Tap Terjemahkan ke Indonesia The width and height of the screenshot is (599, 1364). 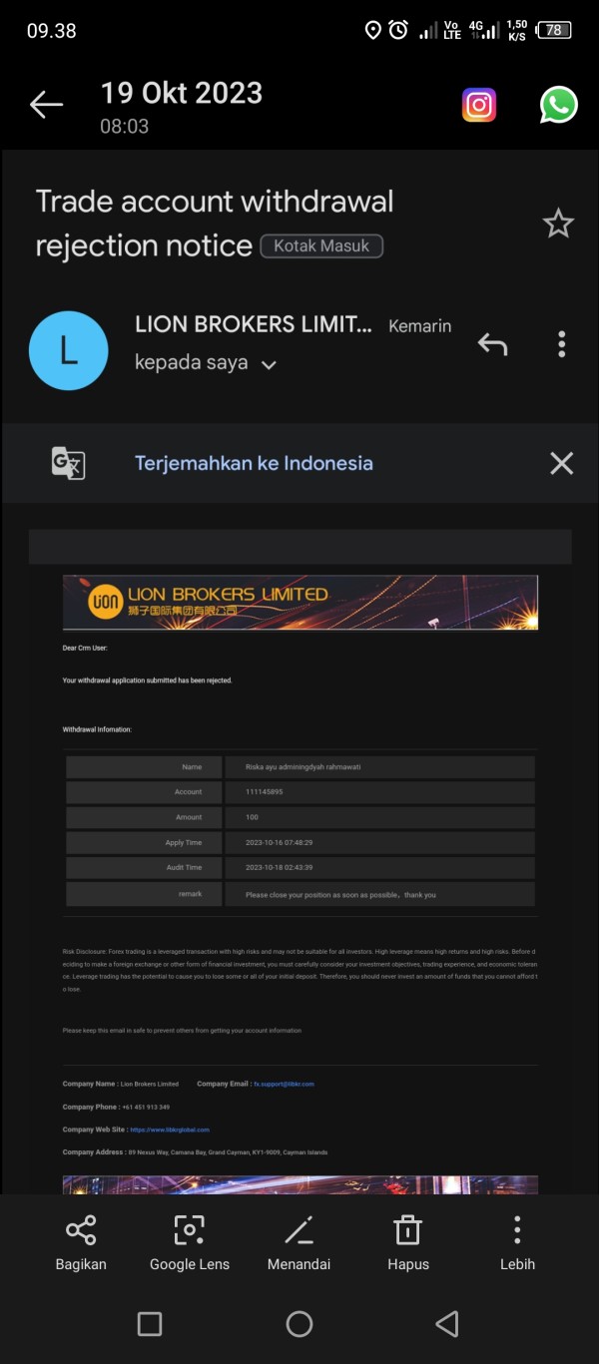click(x=254, y=463)
